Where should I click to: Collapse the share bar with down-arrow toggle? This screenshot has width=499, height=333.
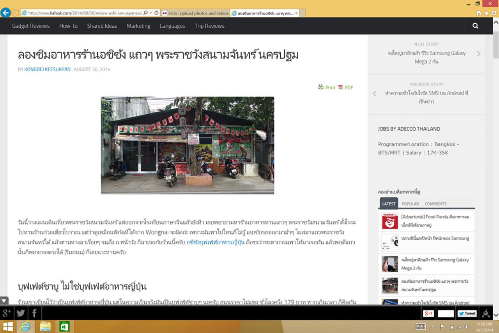coord(4,301)
